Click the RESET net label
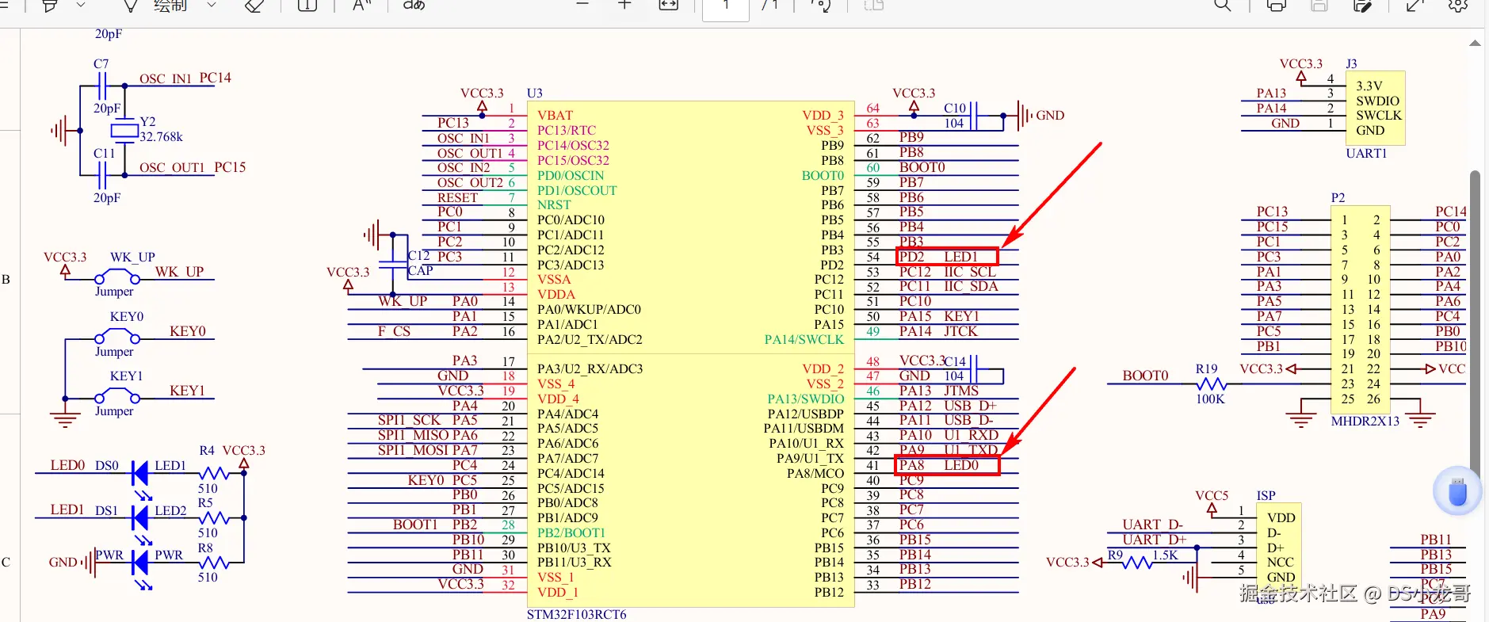This screenshot has height=622, width=1489. tap(457, 197)
